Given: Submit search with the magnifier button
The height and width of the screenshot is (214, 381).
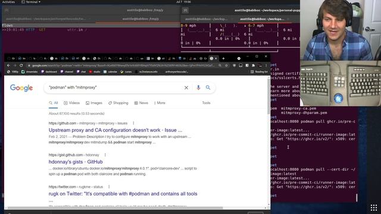Looking at the screenshot, I should tap(208, 87).
